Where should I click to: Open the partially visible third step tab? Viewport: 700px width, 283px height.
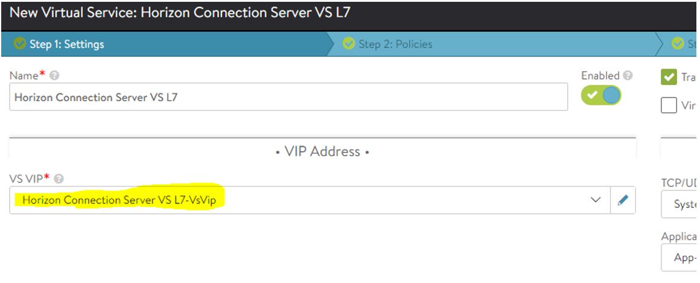coord(681,44)
